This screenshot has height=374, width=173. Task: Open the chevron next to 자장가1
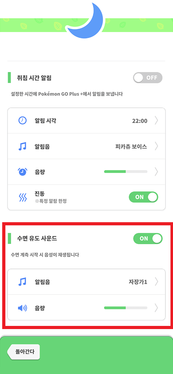coord(156,282)
